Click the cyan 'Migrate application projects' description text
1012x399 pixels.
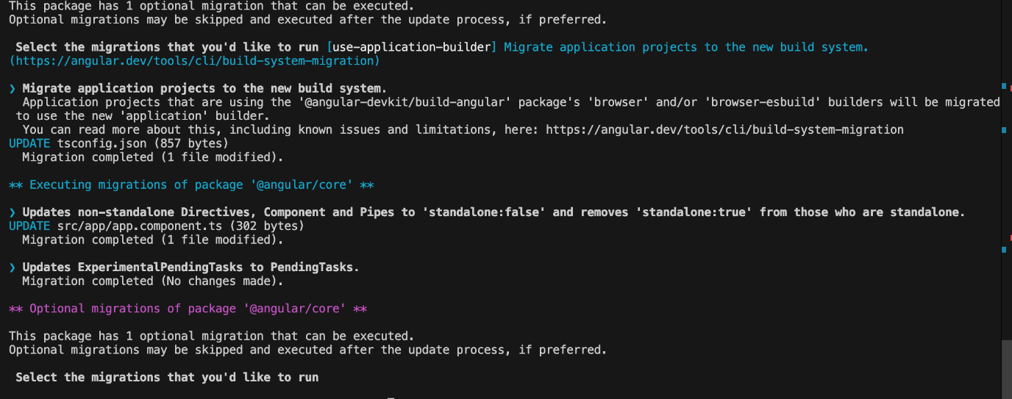click(x=685, y=47)
